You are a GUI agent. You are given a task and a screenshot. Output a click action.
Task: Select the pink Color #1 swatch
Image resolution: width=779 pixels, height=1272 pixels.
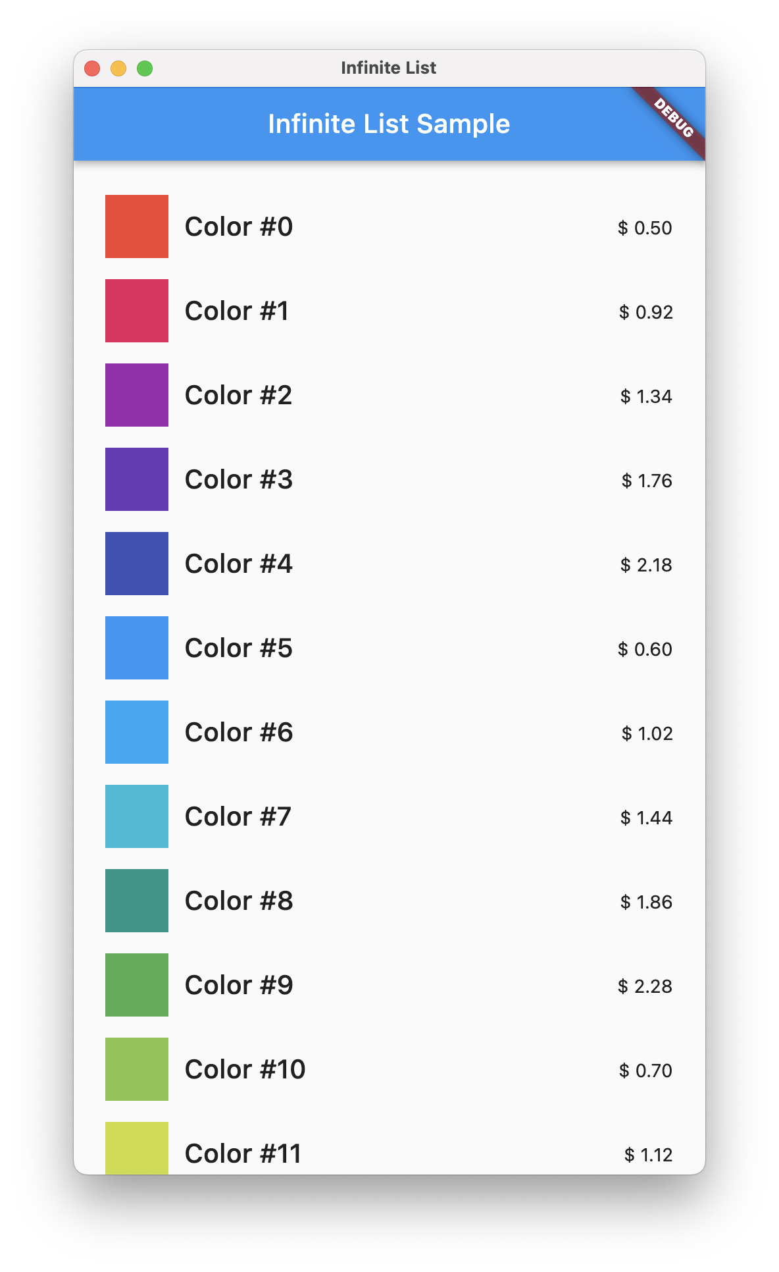point(136,311)
